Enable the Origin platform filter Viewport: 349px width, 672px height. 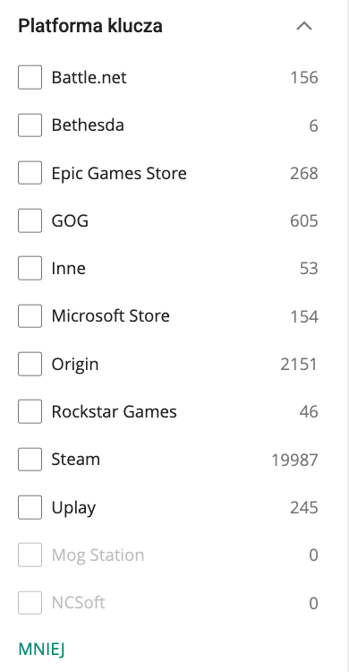(x=30, y=364)
